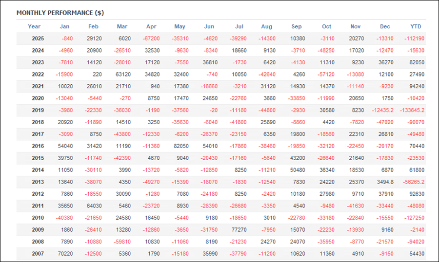Click the Apr column header
This screenshot has height=262, width=439.
[x=151, y=26]
